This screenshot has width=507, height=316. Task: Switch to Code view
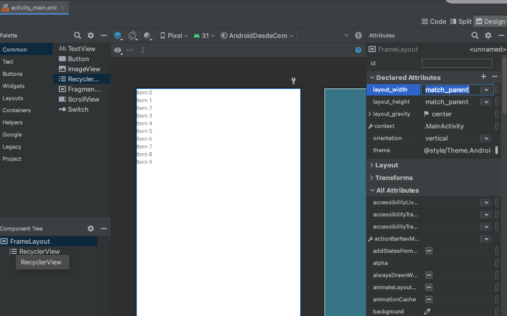(x=434, y=22)
